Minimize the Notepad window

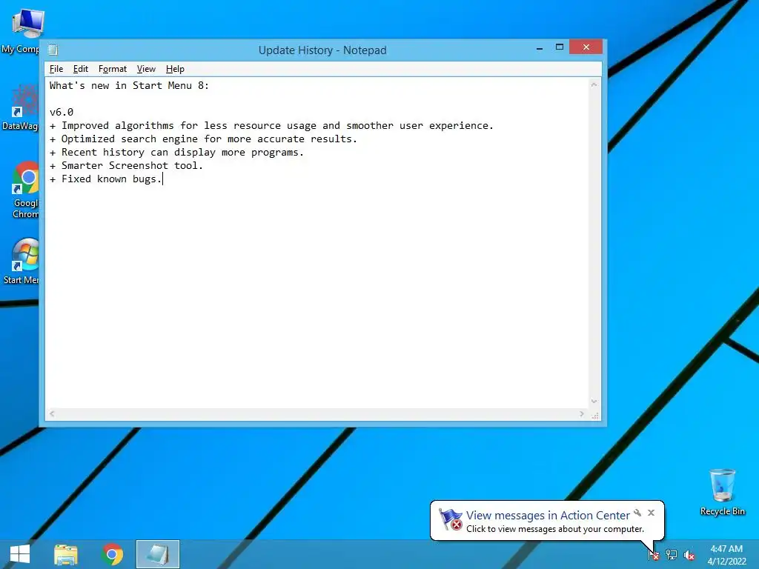click(540, 47)
